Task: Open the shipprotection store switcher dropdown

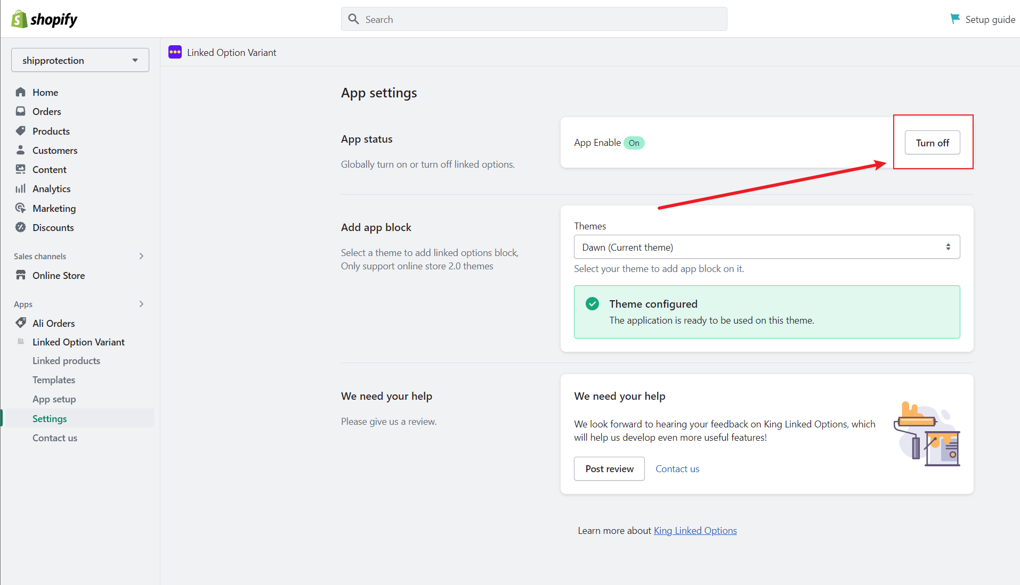Action: pos(80,60)
